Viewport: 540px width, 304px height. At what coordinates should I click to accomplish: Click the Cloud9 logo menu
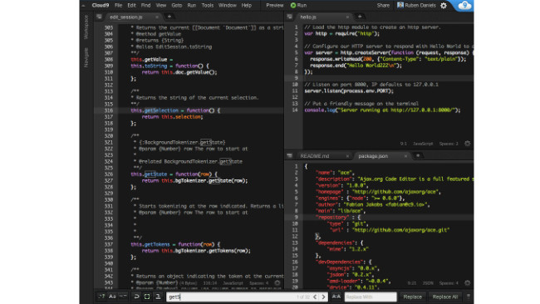pos(101,6)
